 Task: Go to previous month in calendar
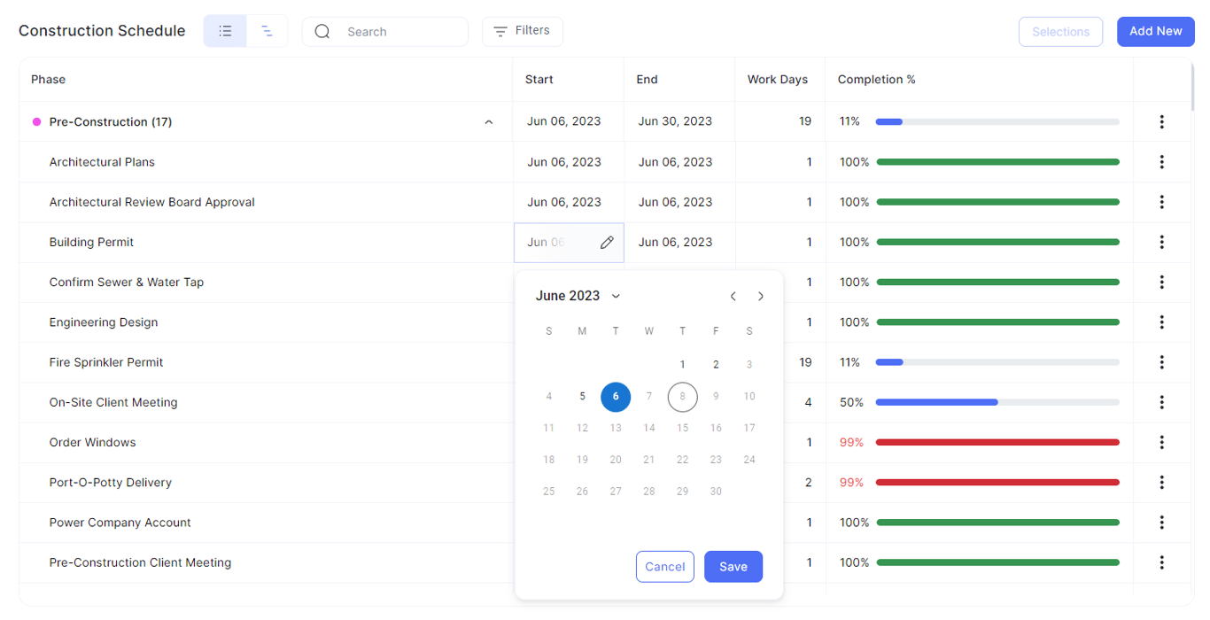[733, 297]
